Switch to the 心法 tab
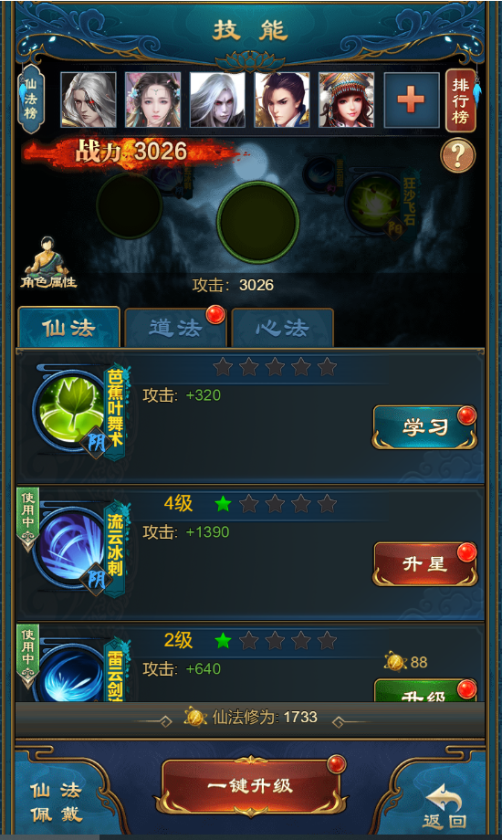The height and width of the screenshot is (840, 502). point(282,327)
